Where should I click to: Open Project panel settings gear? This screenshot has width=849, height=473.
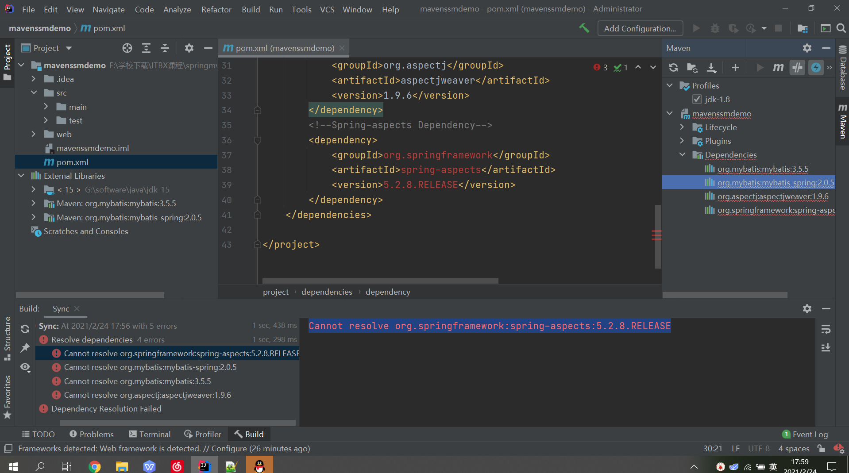189,48
